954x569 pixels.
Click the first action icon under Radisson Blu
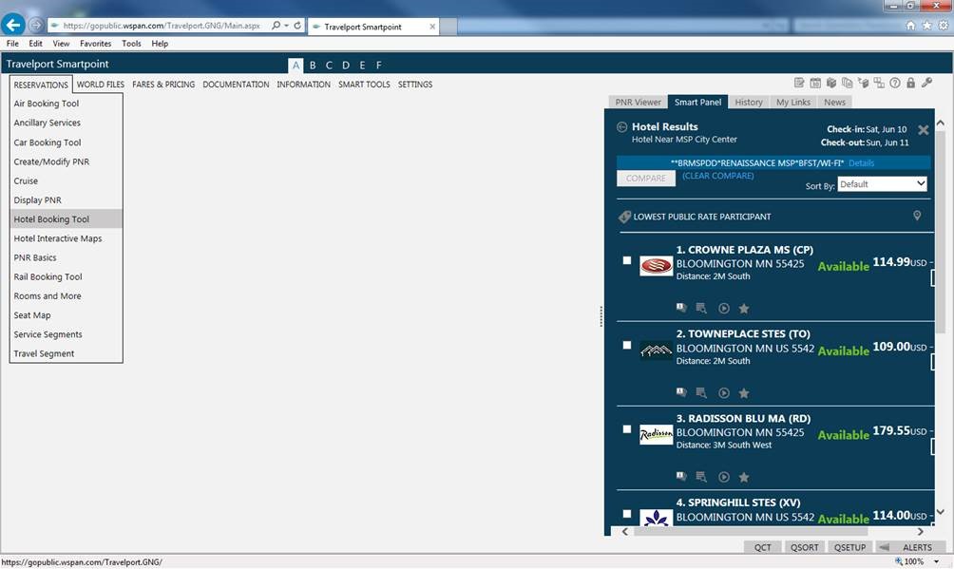[x=681, y=477]
